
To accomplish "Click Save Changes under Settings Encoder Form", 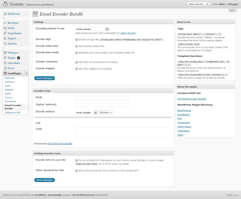I will pyautogui.click(x=44, y=180).
